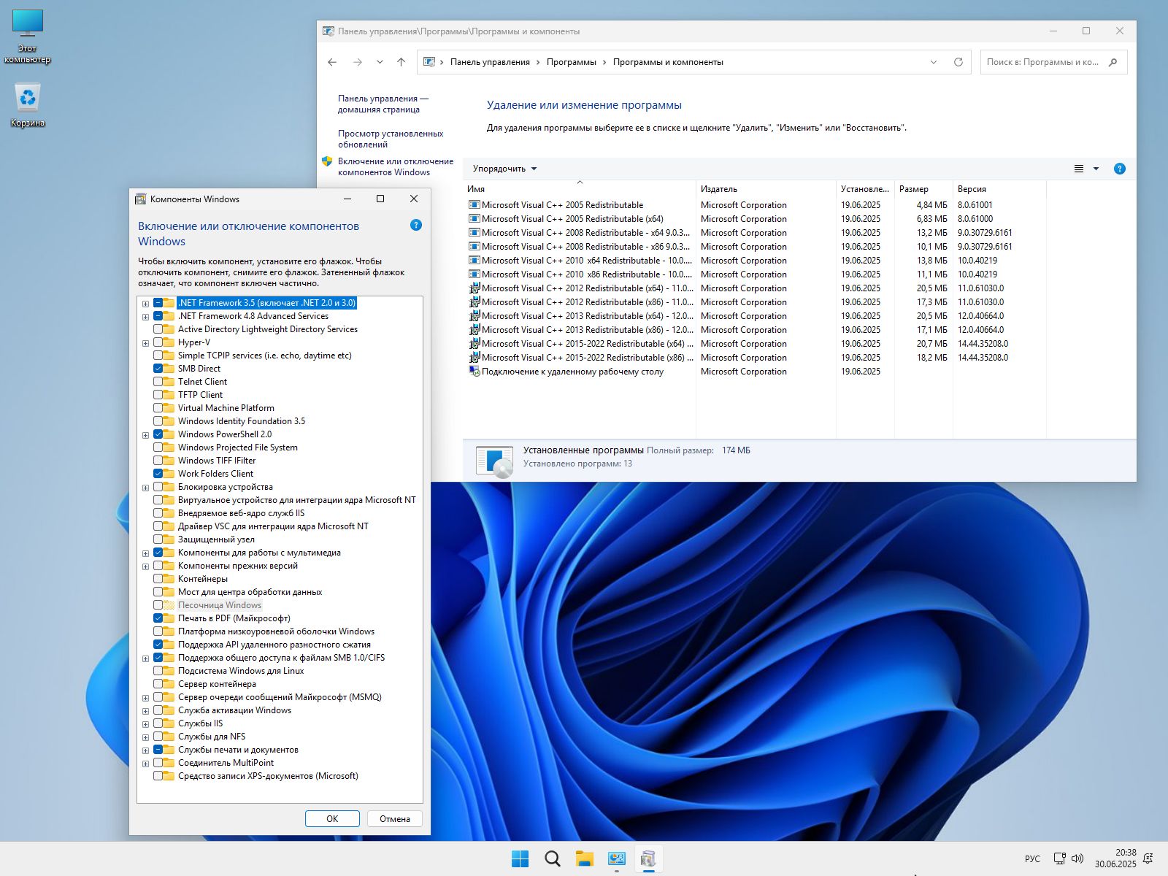Image resolution: width=1168 pixels, height=876 pixels.
Task: Click the search magnifier in Control Panel
Action: (1113, 62)
